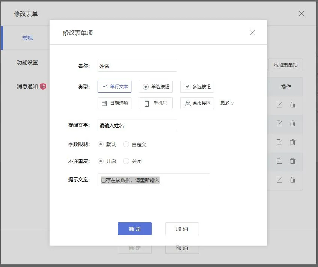Click the trash icon in second row
The image size is (318, 267).
292,123
